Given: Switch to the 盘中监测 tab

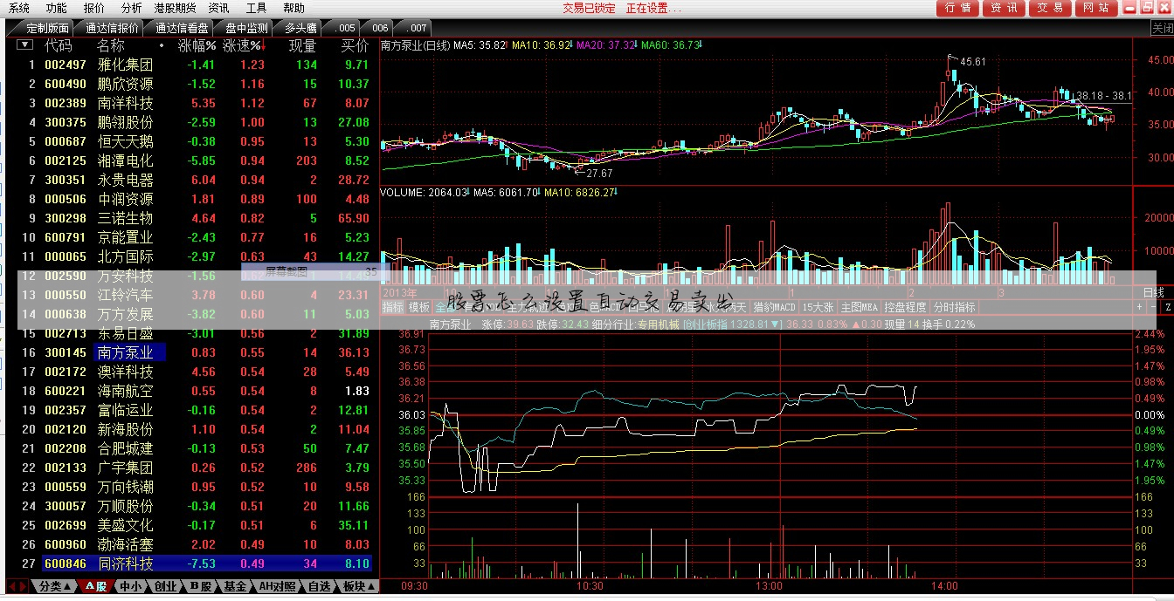Looking at the screenshot, I should (x=246, y=28).
